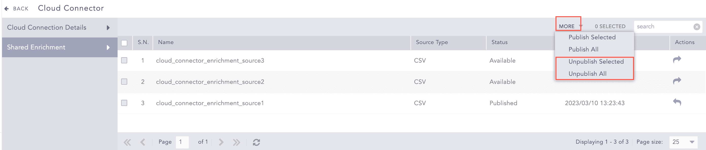This screenshot has height=150, width=706.
Task: Publish cloud_connector_enrichment_source3 using its action arrow
Action: 677,60
